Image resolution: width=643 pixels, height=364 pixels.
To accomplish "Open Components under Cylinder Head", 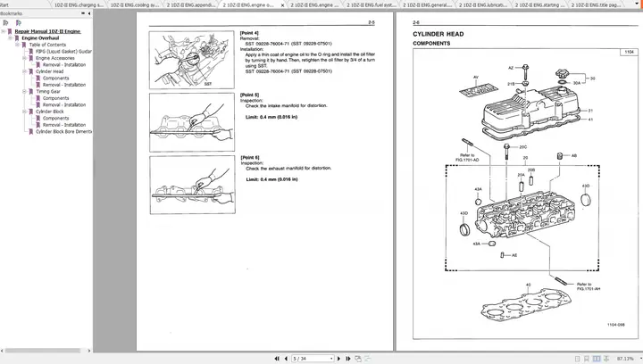I will tap(55, 79).
